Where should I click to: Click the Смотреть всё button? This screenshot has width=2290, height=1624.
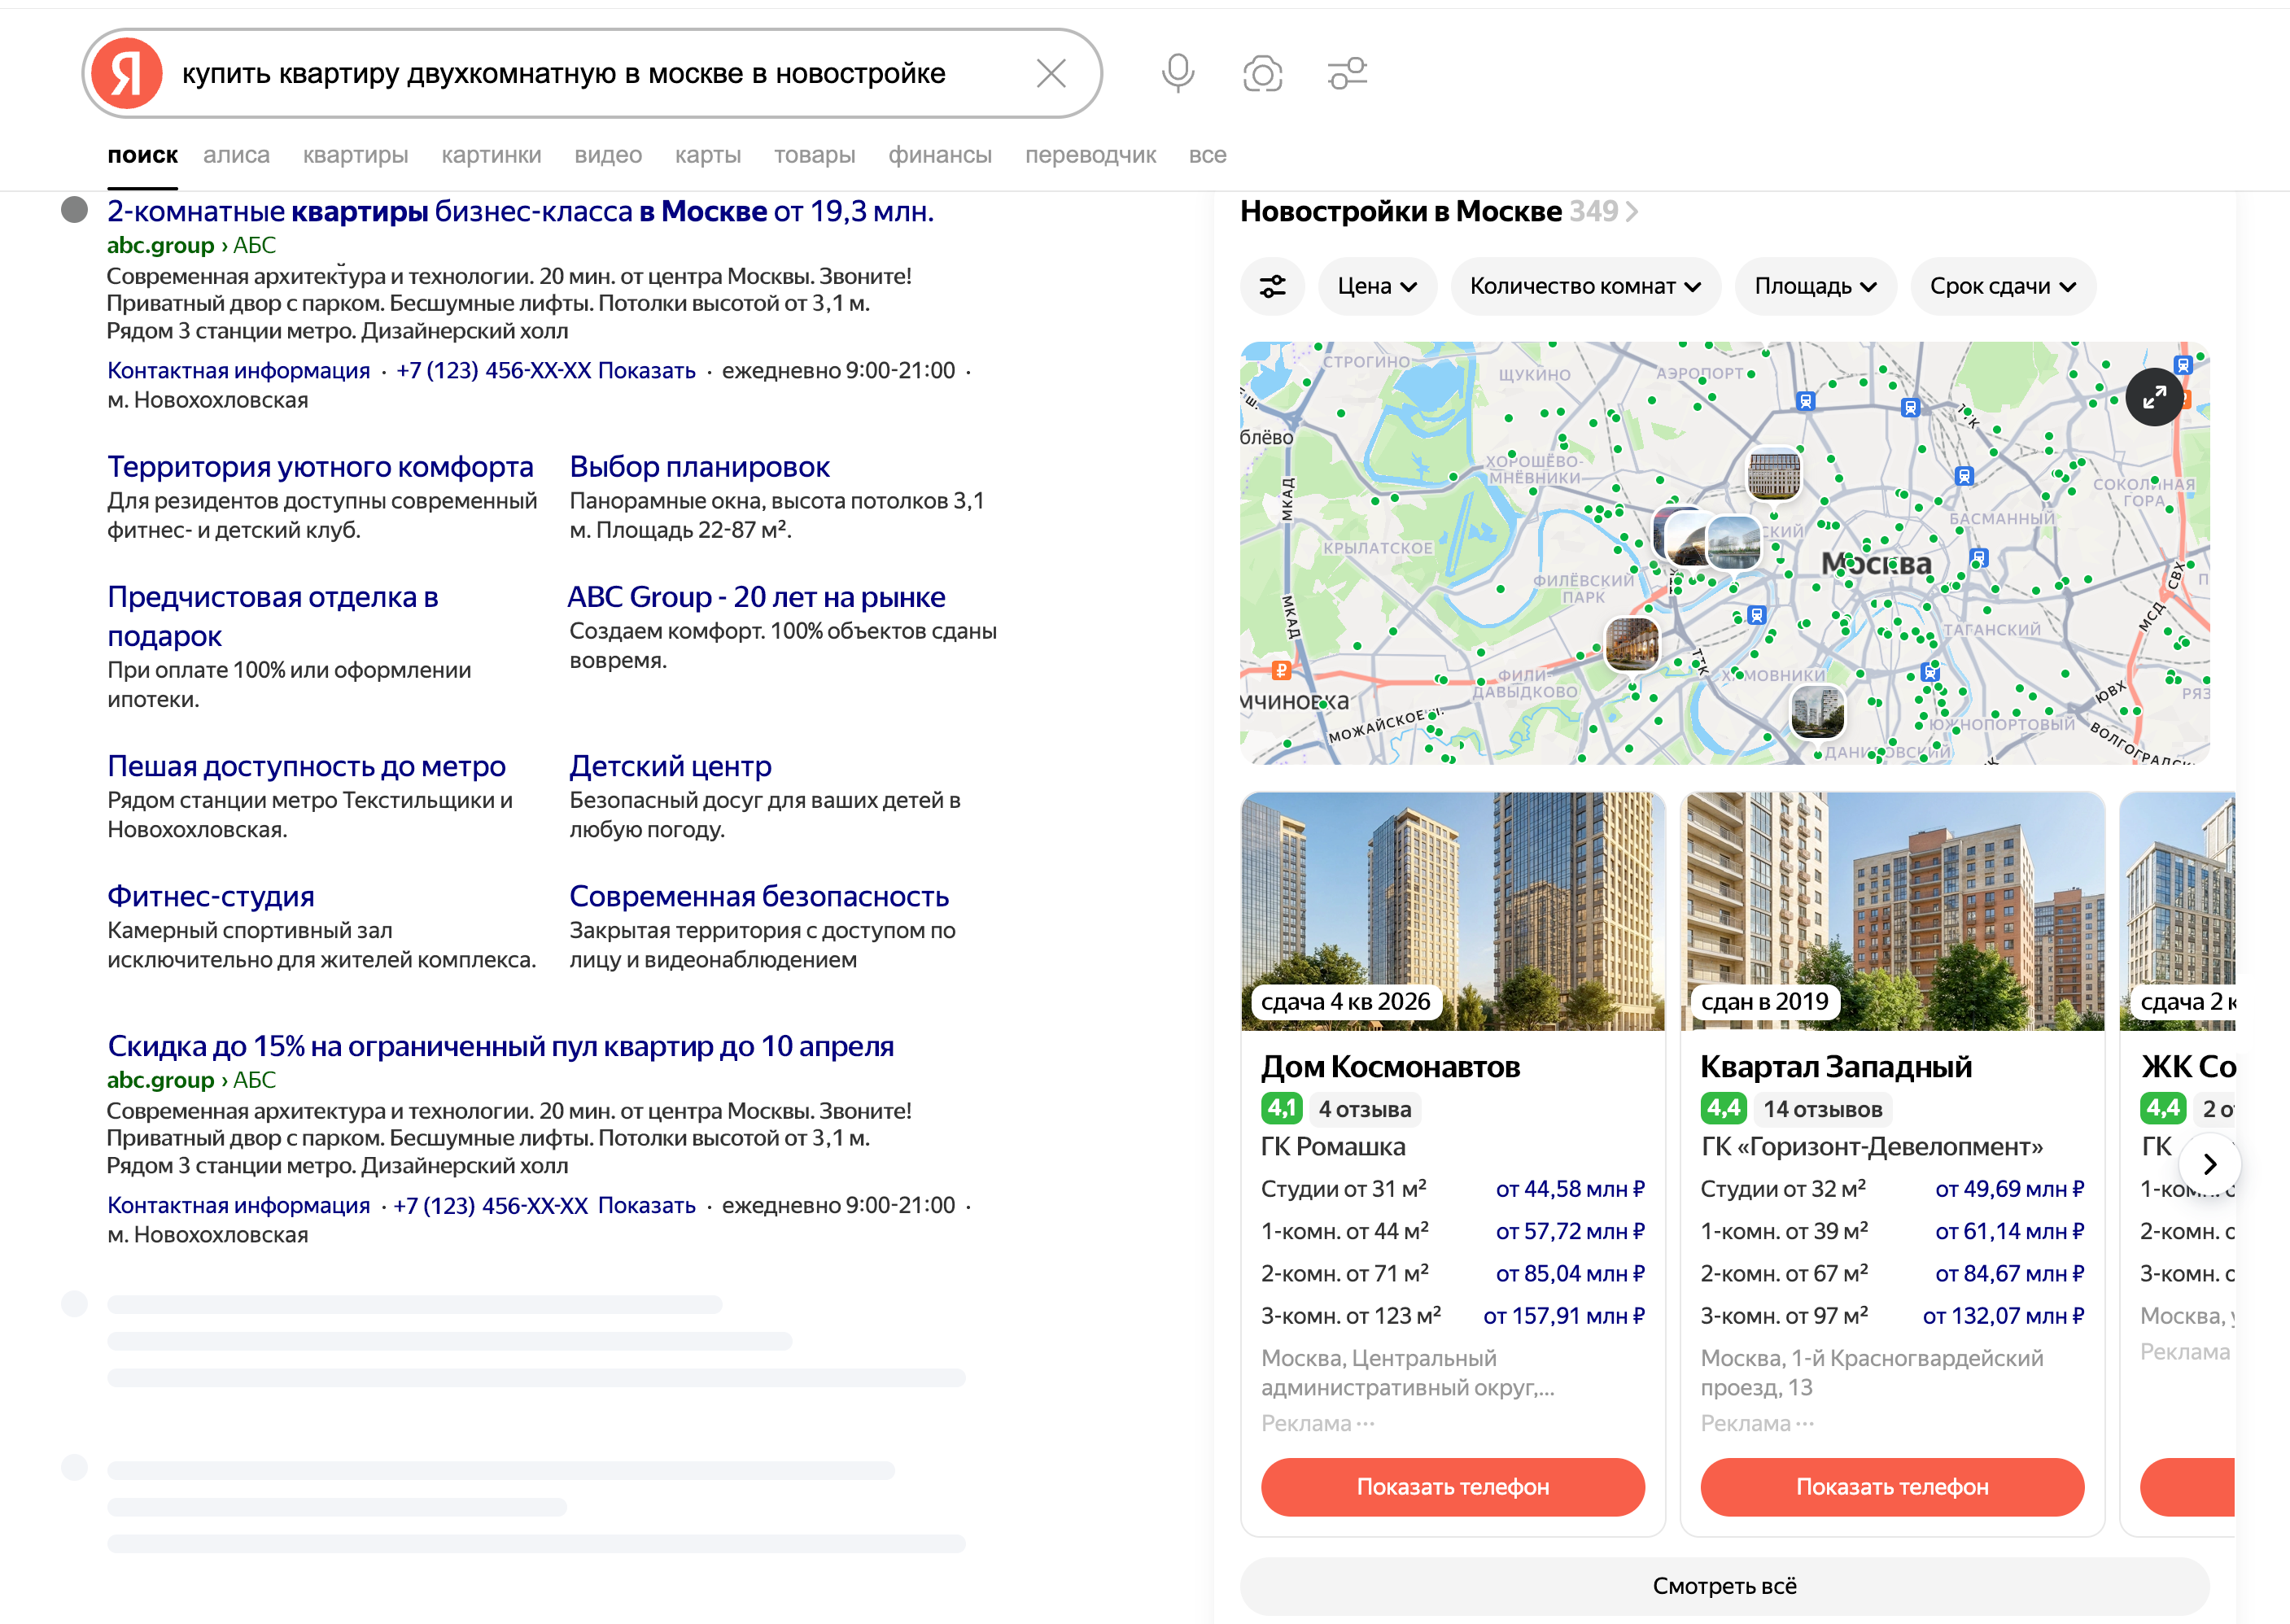1724,1586
